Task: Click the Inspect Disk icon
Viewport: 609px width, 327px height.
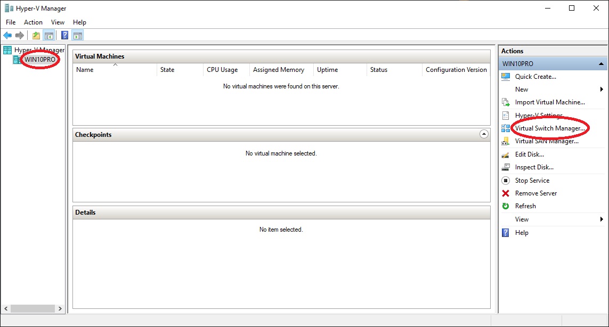Action: (506, 167)
